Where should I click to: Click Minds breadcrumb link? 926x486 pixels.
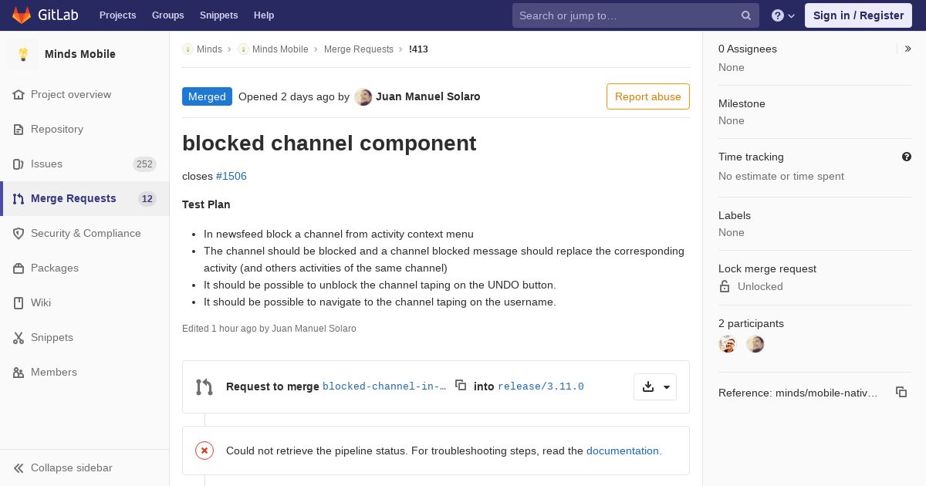(209, 49)
